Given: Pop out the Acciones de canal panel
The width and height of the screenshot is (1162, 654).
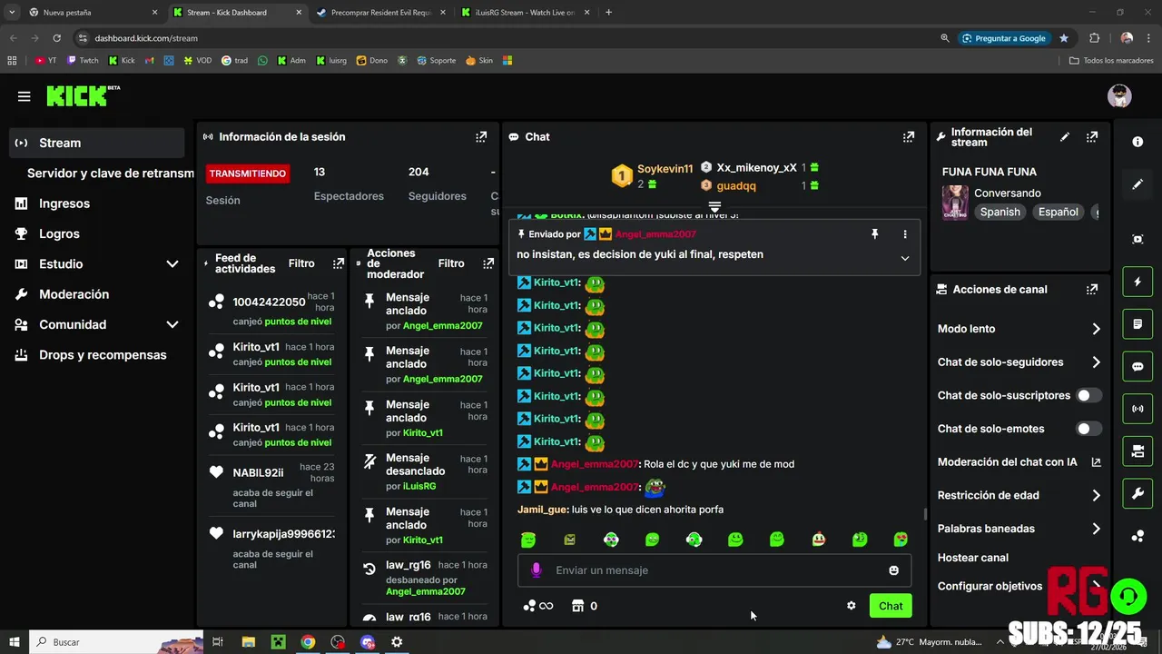Looking at the screenshot, I should [1092, 290].
